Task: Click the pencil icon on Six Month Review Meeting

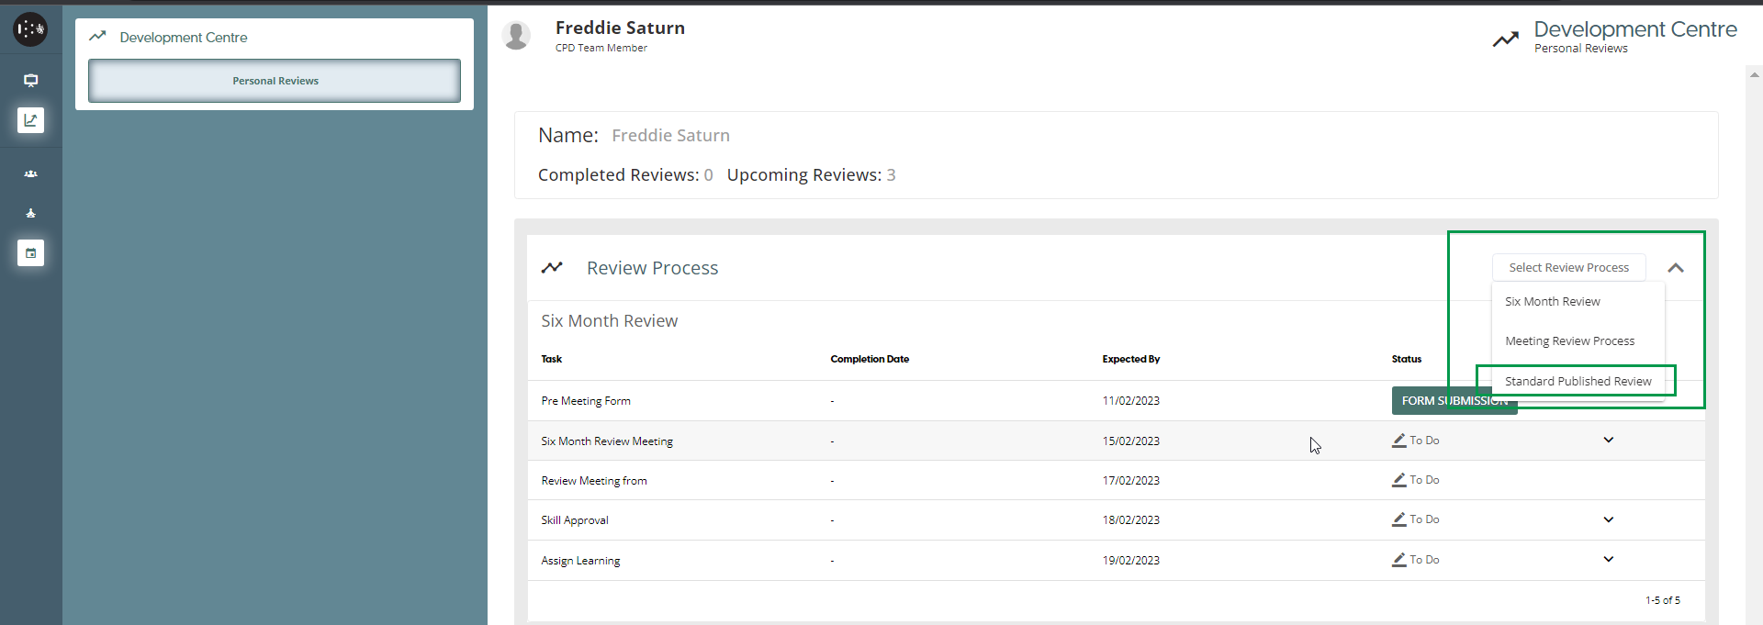Action: [x=1398, y=441]
